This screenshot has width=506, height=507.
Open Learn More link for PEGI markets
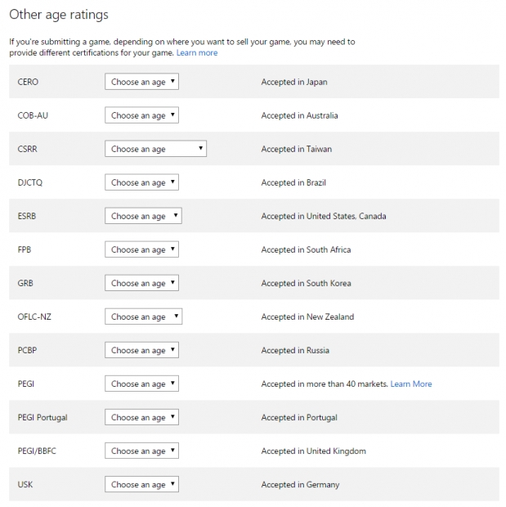point(411,384)
